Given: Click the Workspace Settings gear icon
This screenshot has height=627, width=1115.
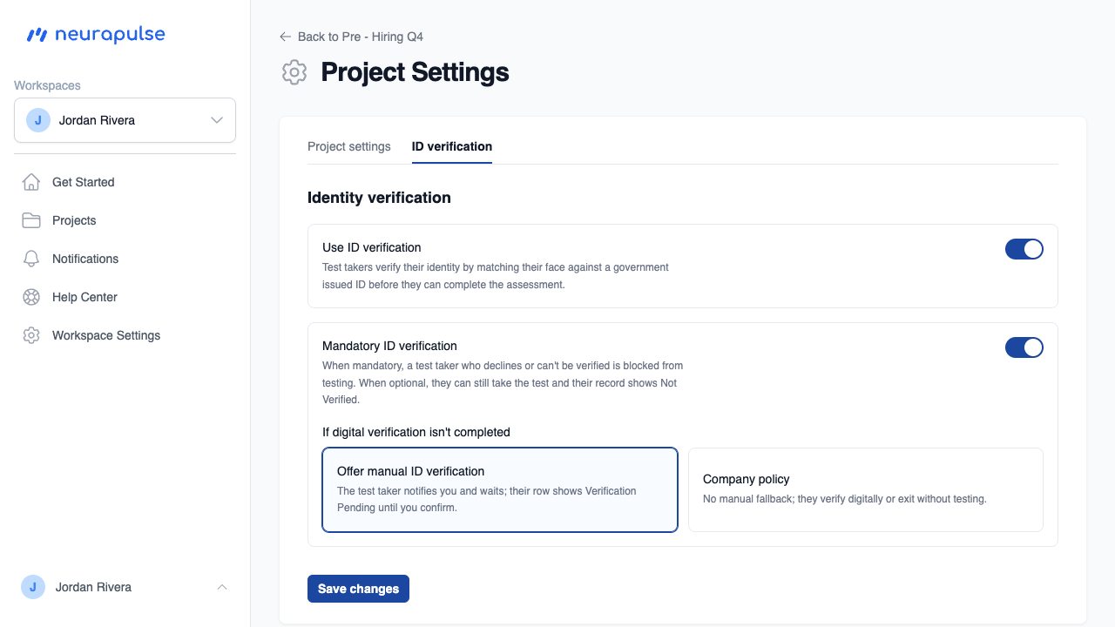Looking at the screenshot, I should [31, 335].
